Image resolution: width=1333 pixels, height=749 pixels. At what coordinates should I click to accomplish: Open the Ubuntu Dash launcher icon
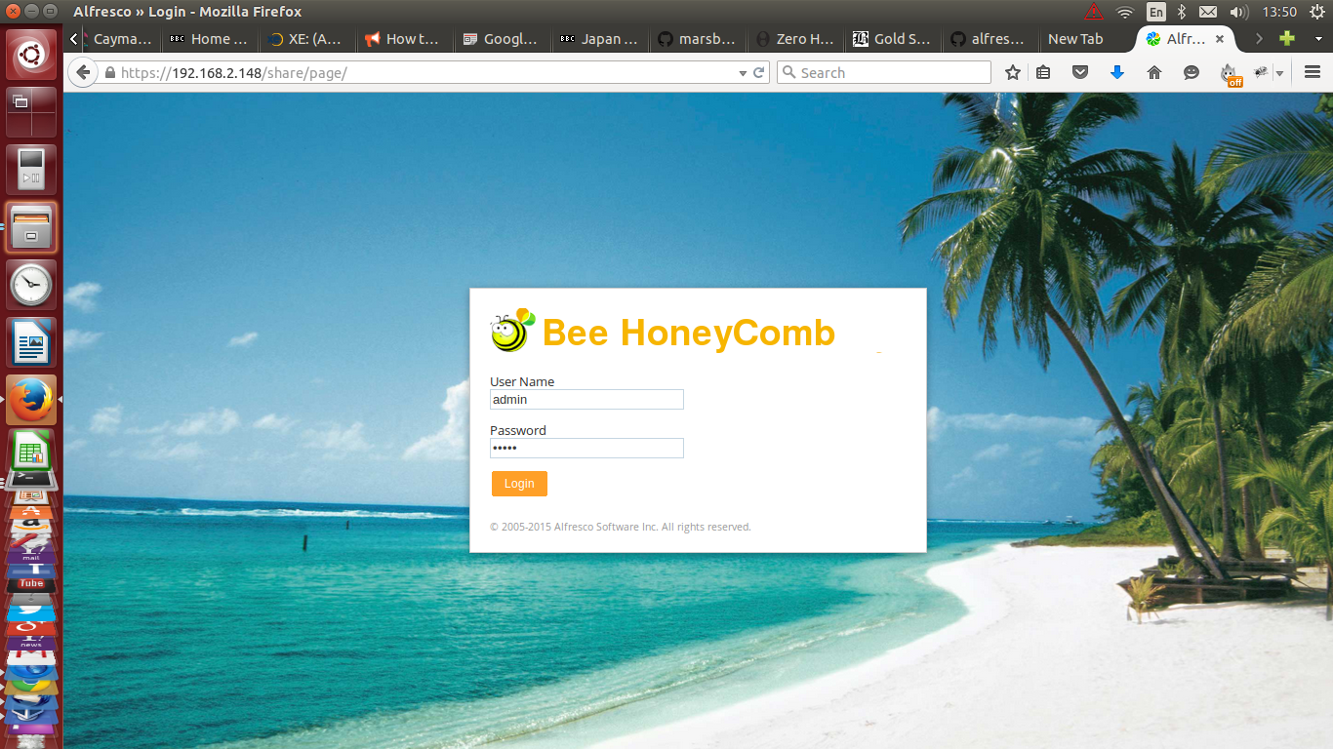pyautogui.click(x=31, y=55)
